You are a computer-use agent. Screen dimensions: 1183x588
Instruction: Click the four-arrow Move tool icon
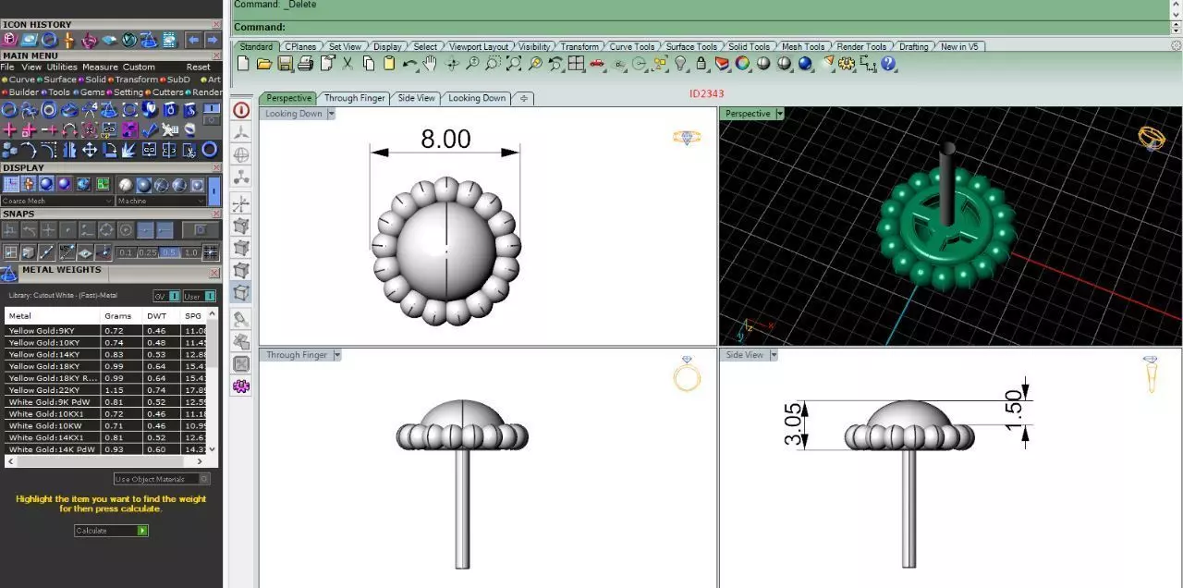[x=90, y=150]
